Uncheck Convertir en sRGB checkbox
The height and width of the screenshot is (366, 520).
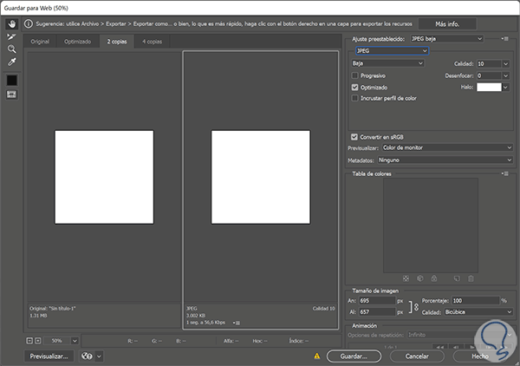tap(354, 137)
